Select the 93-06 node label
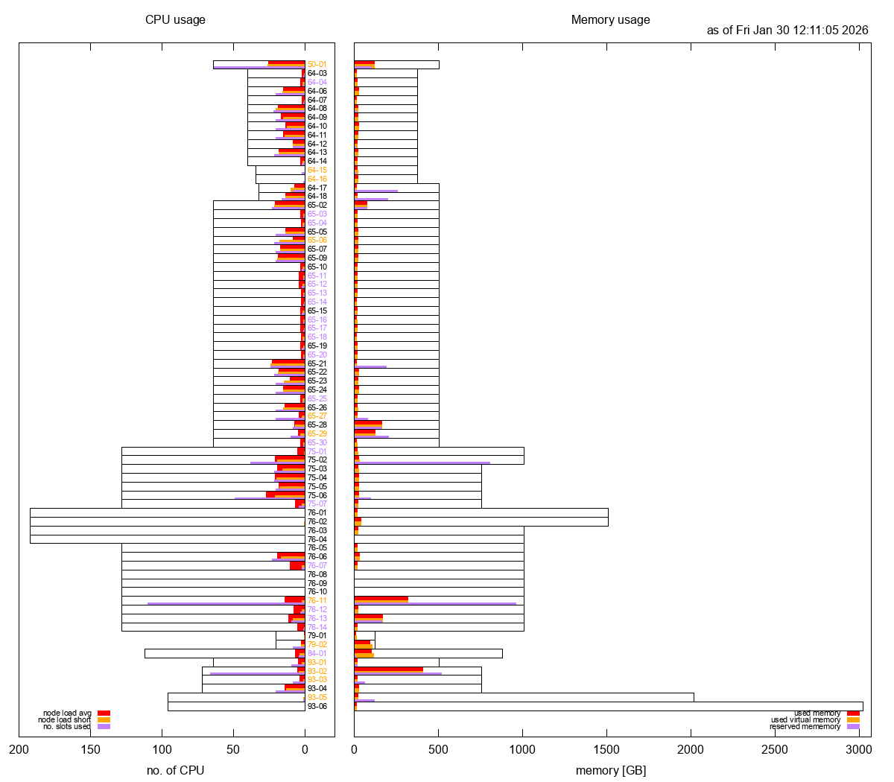 [317, 707]
